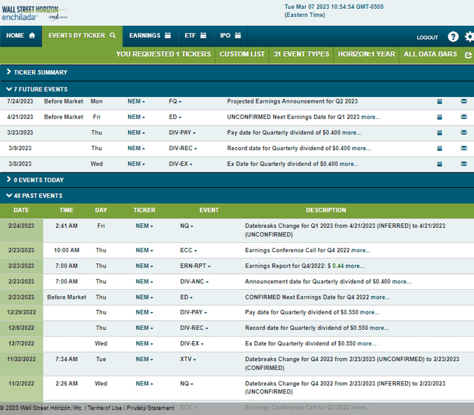Viewport: 474px width, 415px height.
Task: Click the Wall Street Horizon enchilada logo
Action: tap(34, 13)
